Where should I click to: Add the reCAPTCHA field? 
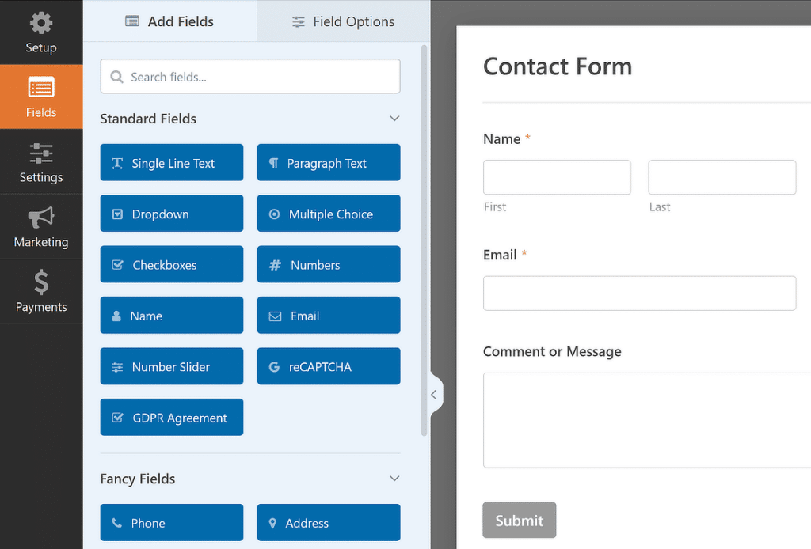click(328, 365)
